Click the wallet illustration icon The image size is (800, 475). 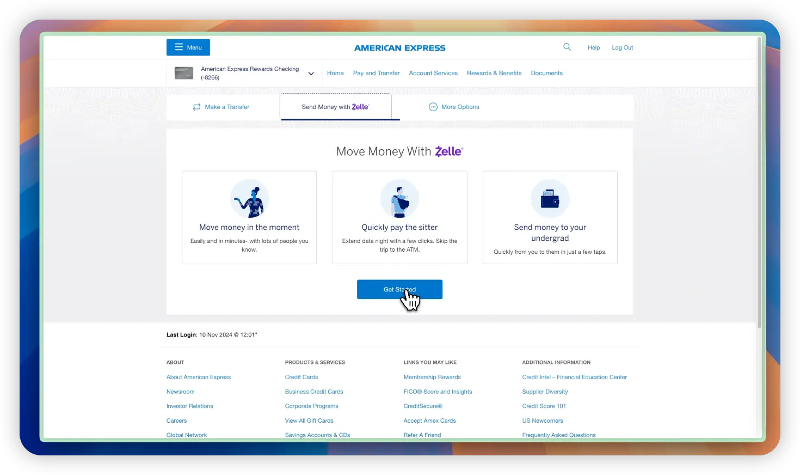[x=550, y=199]
